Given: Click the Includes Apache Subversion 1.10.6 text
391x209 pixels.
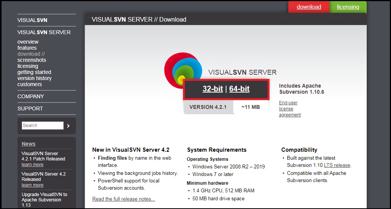Looking at the screenshot, I should (x=301, y=89).
